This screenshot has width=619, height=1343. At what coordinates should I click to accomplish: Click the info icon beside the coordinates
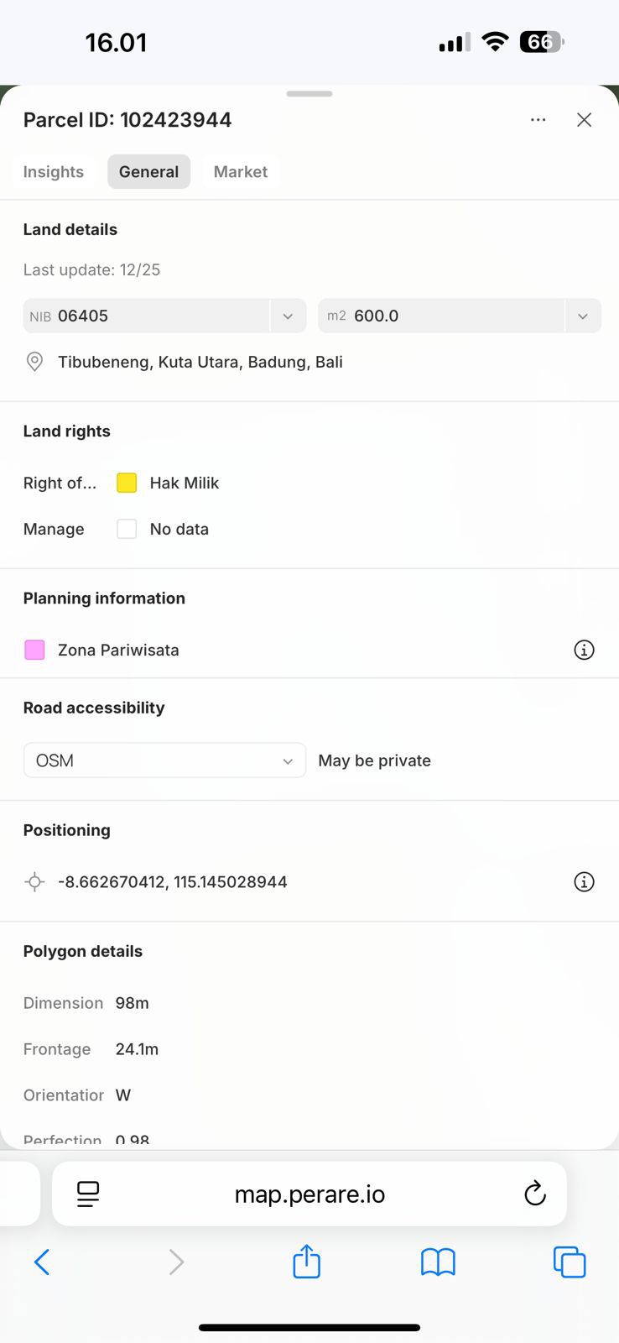584,881
